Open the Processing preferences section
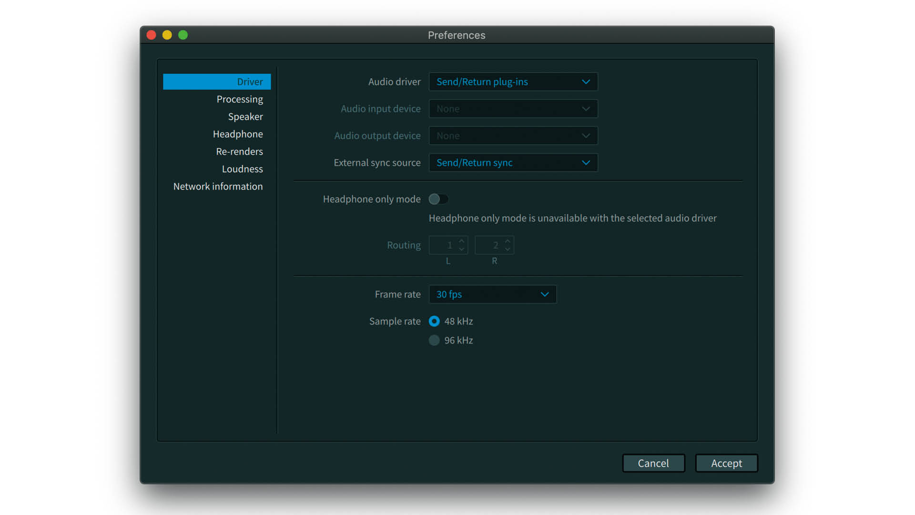This screenshot has height=515, width=915. pyautogui.click(x=239, y=99)
